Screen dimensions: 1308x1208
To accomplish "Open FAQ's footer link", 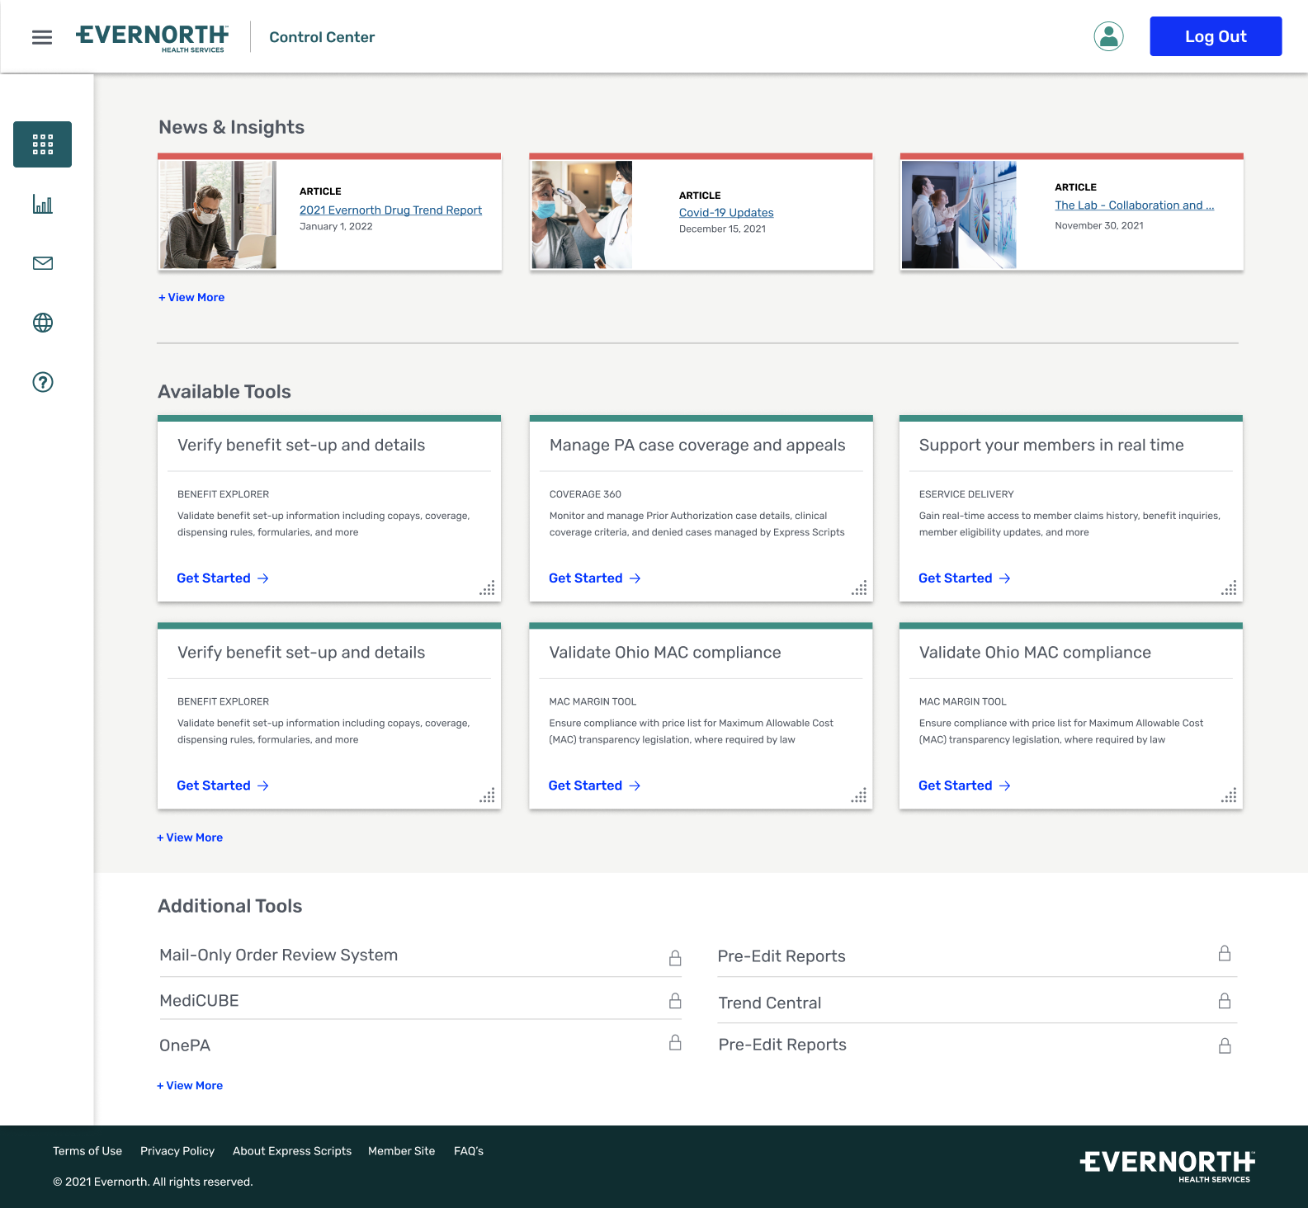I will [469, 1151].
